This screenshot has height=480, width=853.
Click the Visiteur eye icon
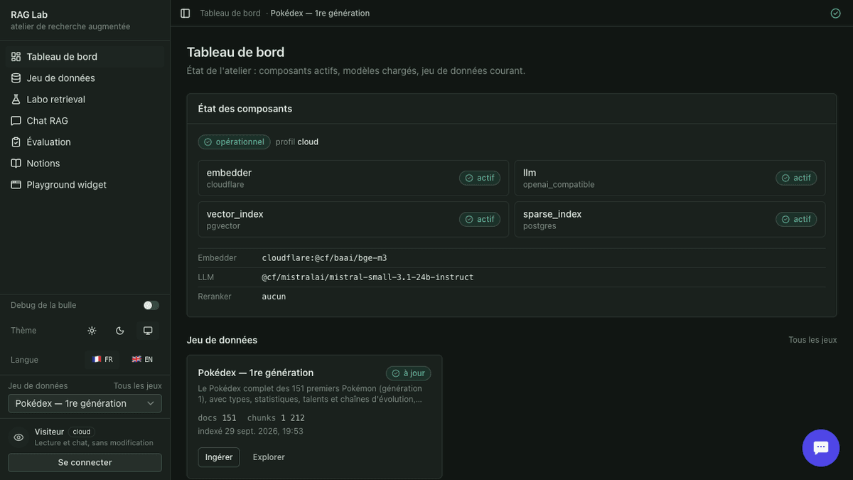point(19,437)
